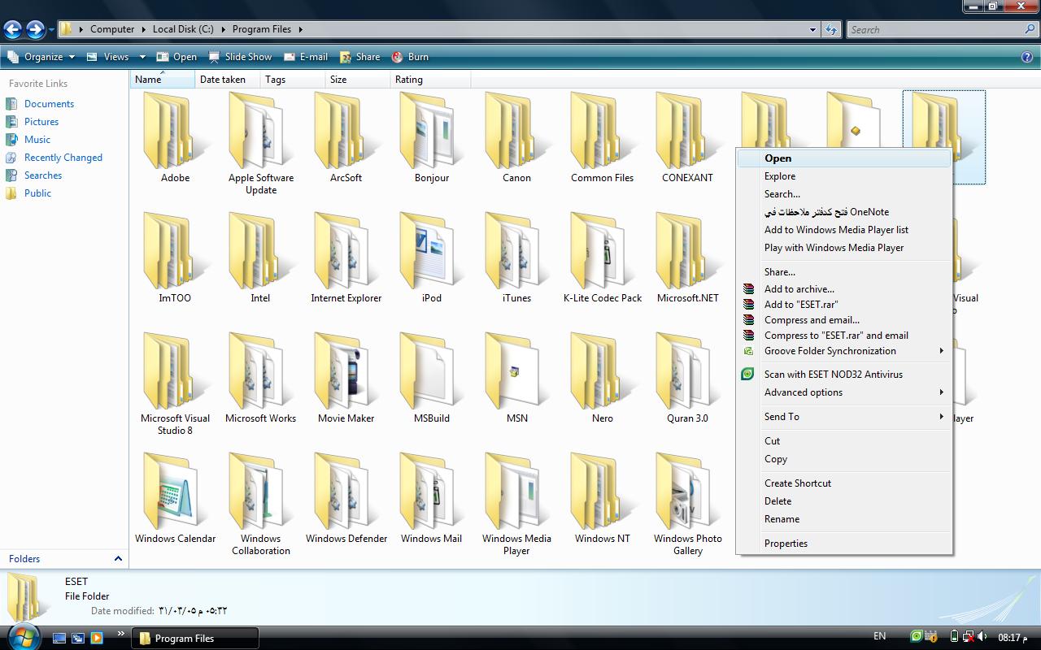Click Add to archive... menu entry
This screenshot has width=1041, height=650.
(799, 289)
